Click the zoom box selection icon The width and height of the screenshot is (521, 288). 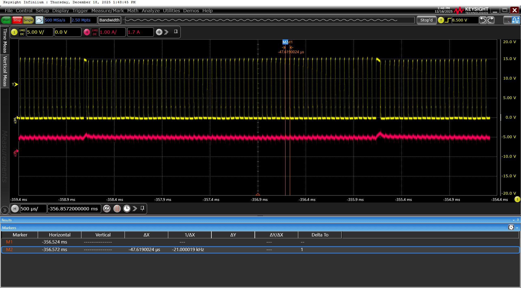click(x=507, y=20)
